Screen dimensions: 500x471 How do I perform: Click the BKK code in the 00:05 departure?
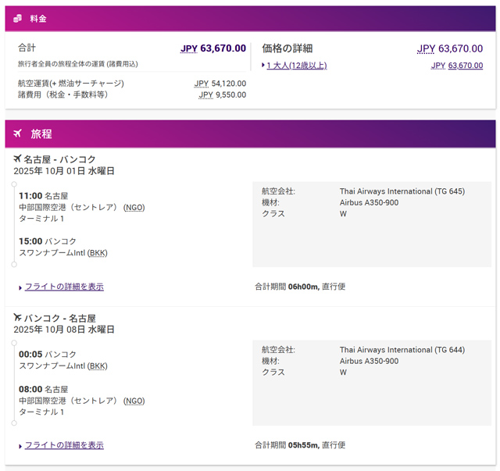98,366
